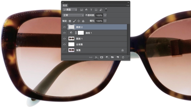
Task: Click the 曲线 1 layer mask thumbnail
Action: pos(81,33)
